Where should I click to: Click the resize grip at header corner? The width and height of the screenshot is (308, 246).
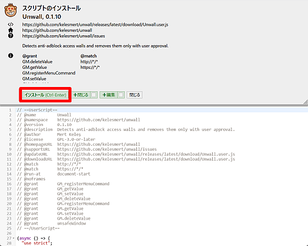point(305,102)
